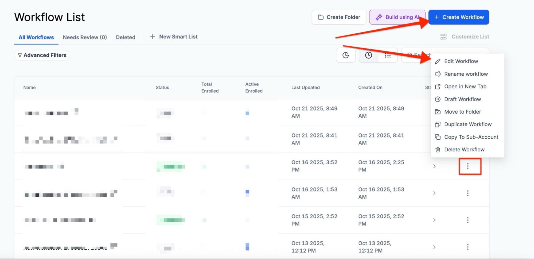Viewport: 534px width, 259px height.
Task: Open three-dot menu for Oct 15 workflow
Action: pos(467,220)
